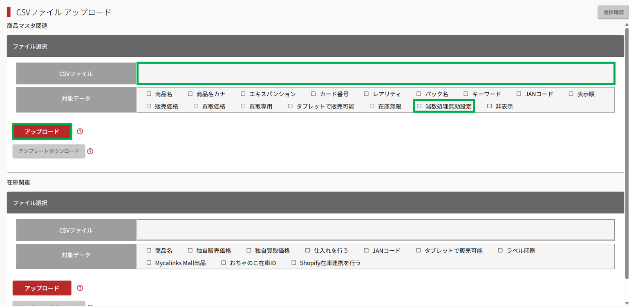The height and width of the screenshot is (307, 629).
Task: Click help icon beside inventory アップロード button
Action: 80,288
